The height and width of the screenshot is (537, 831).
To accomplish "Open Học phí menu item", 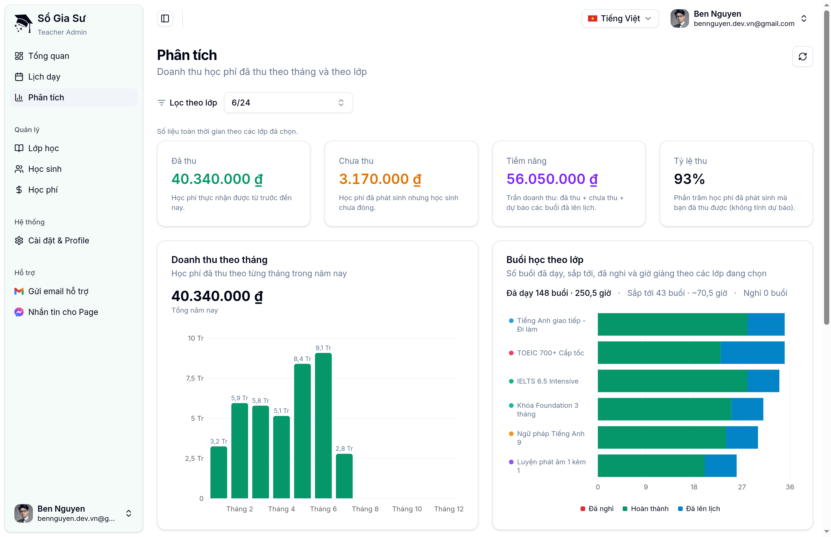I will (74, 190).
